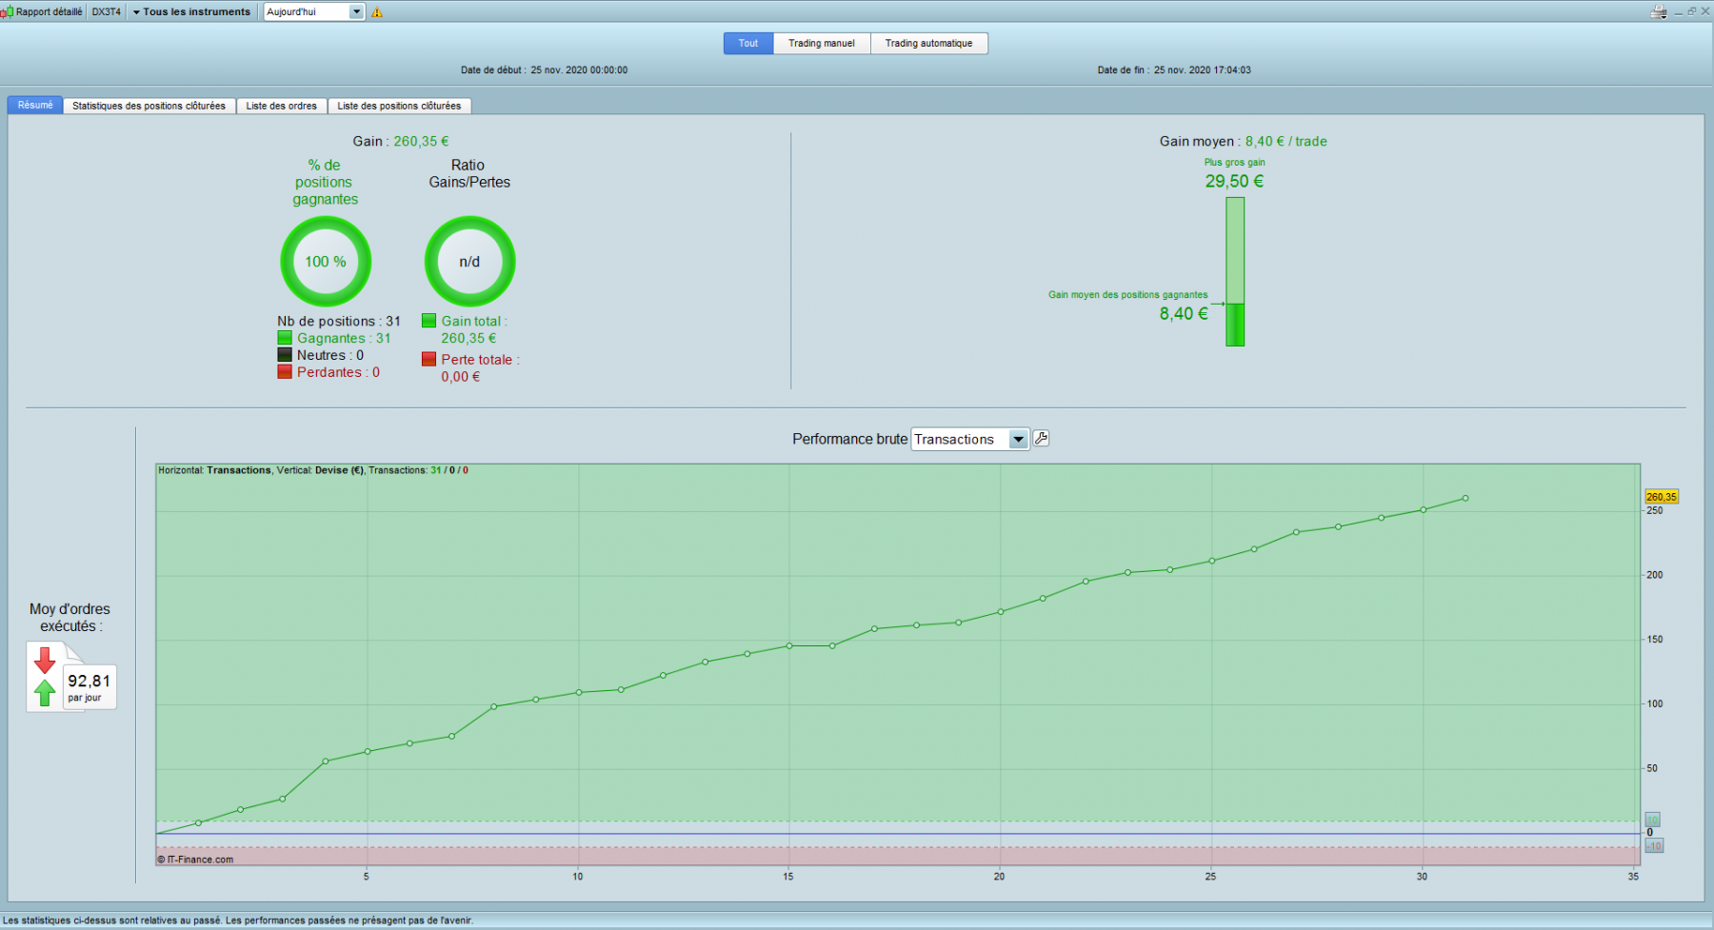Open chart settings wrench icon

pos(1041,439)
